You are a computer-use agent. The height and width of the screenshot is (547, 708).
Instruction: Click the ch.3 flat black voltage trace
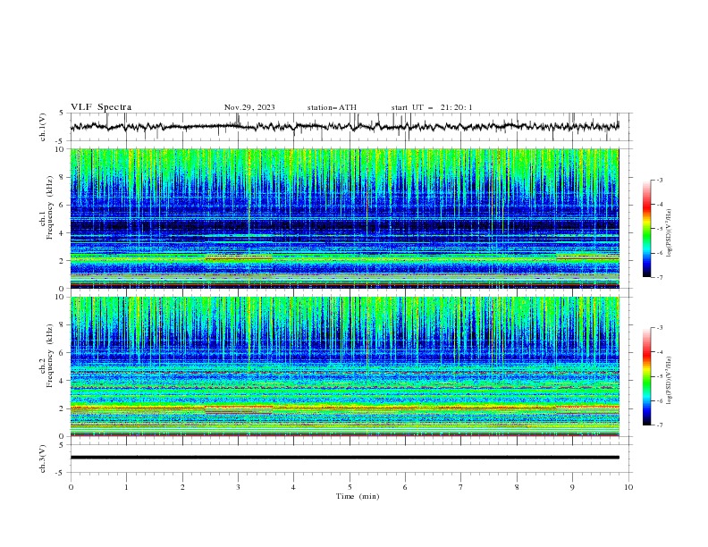[x=344, y=458]
